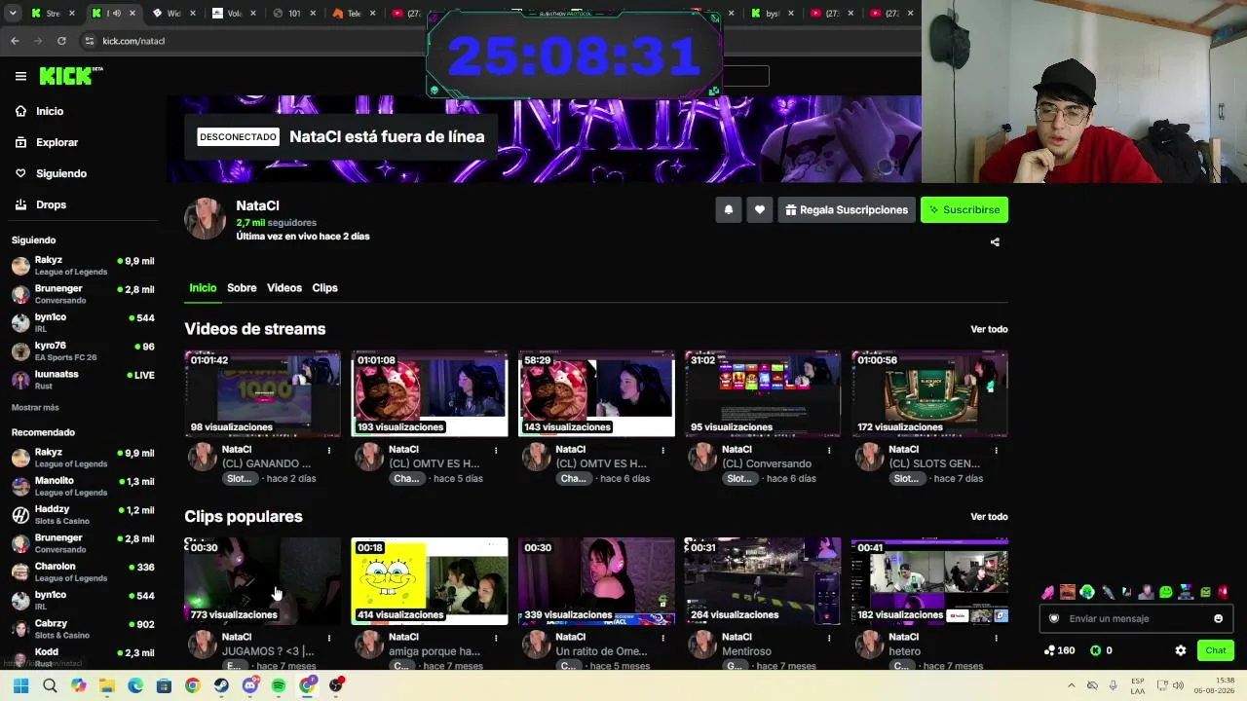Viewport: 1247px width, 701px height.
Task: Click Ver todo for Clips populares
Action: point(989,517)
